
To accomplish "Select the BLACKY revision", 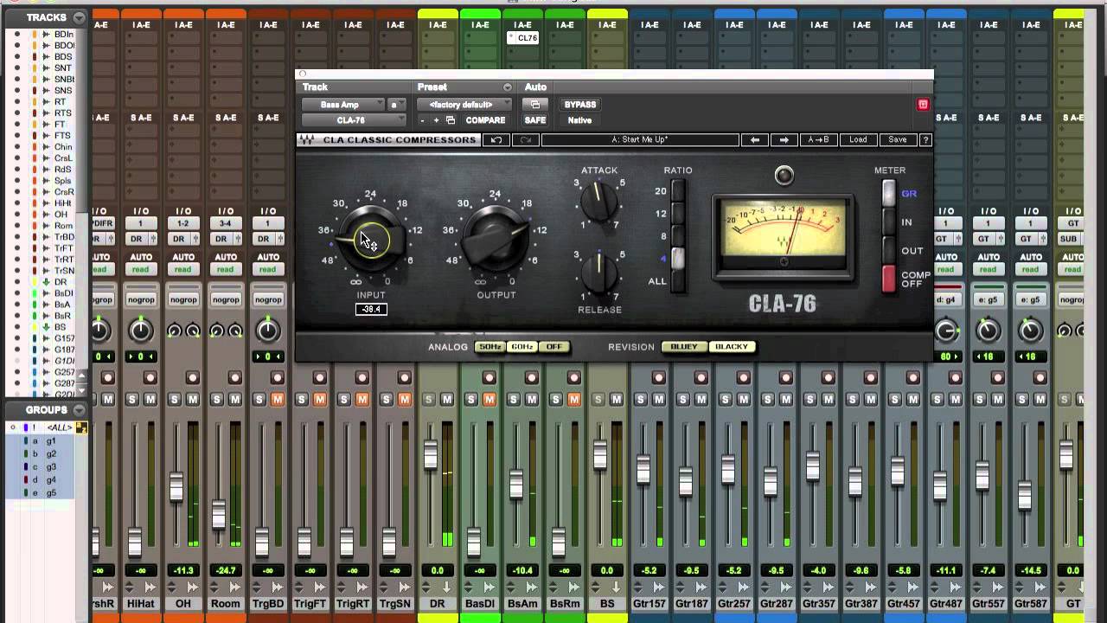I will point(732,347).
